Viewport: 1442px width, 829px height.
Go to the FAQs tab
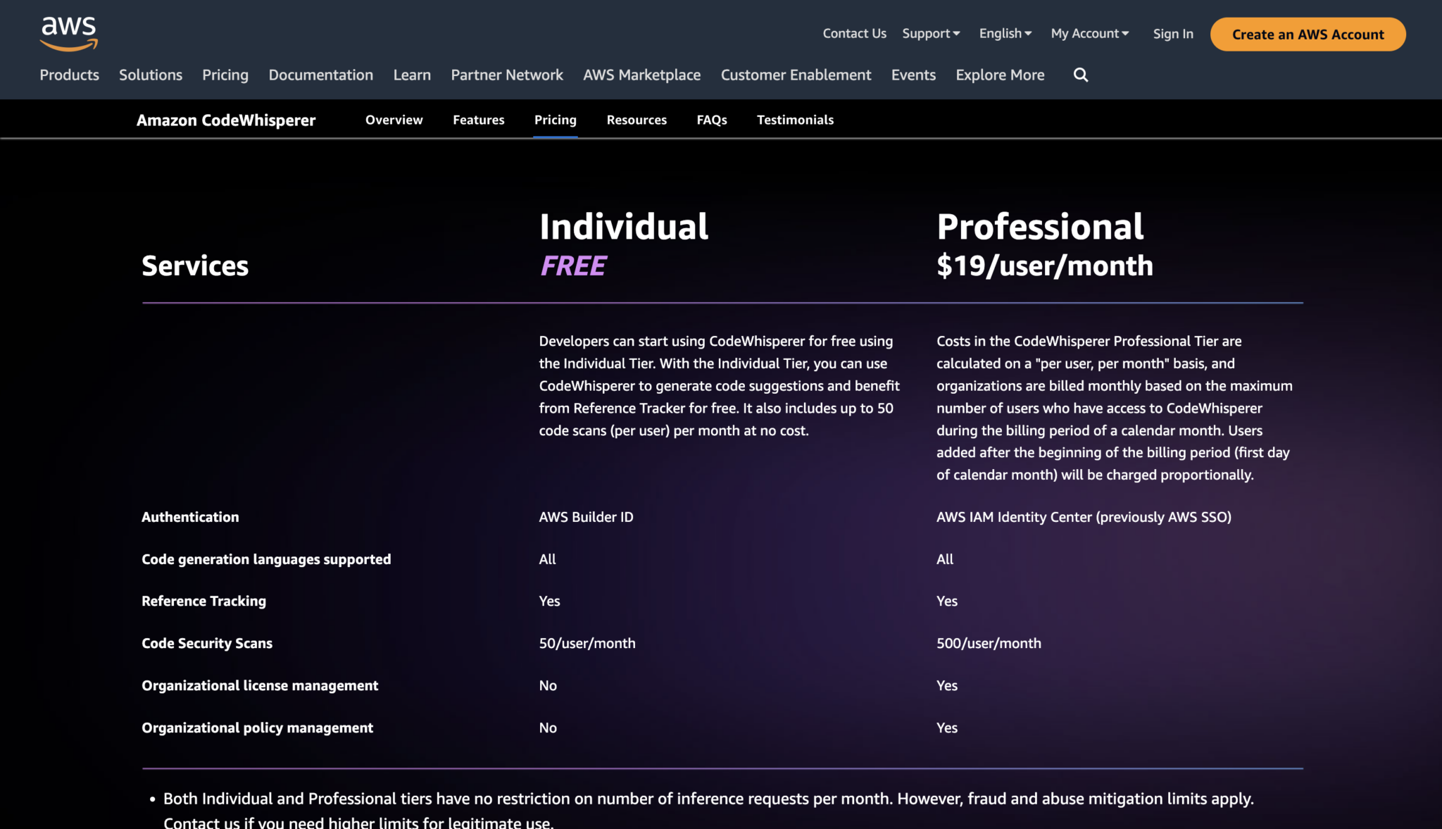711,120
